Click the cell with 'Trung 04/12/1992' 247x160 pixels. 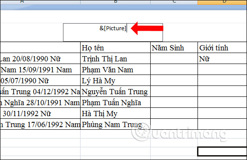point(40,92)
